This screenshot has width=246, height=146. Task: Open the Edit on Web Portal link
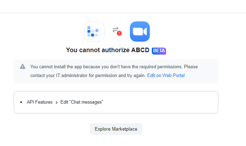(166, 75)
